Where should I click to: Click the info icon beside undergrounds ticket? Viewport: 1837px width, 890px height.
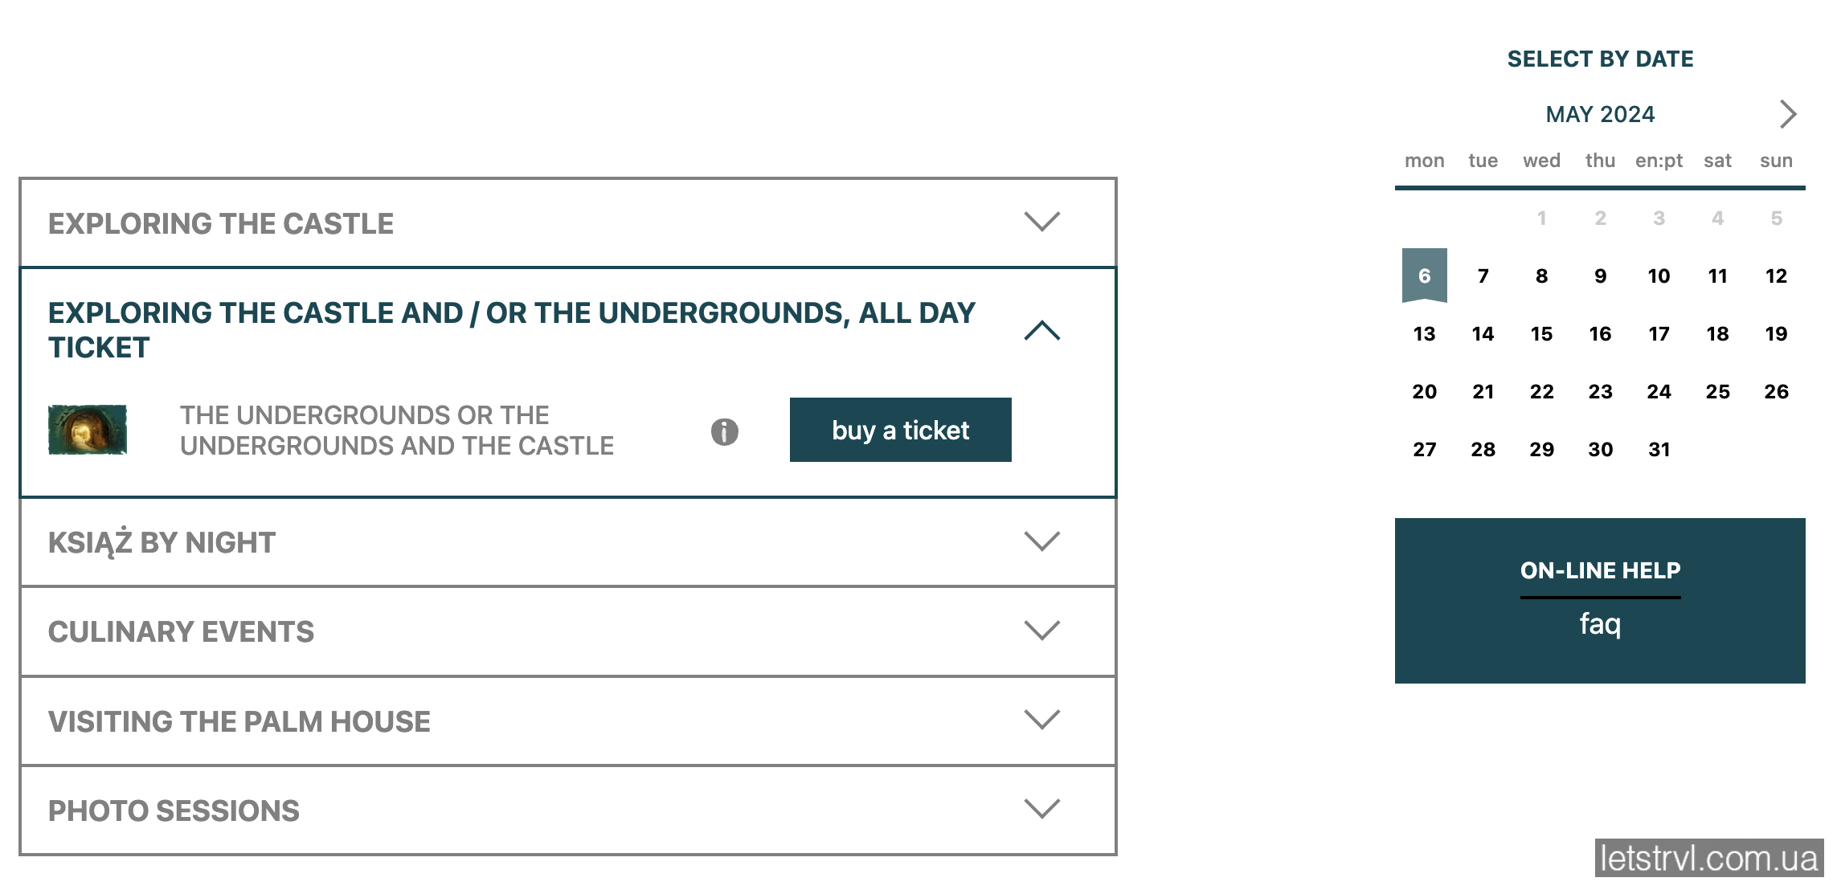coord(724,431)
